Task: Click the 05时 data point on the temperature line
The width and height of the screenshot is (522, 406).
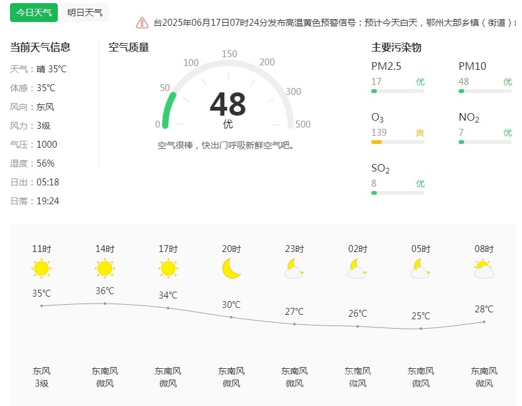Action: coord(421,329)
